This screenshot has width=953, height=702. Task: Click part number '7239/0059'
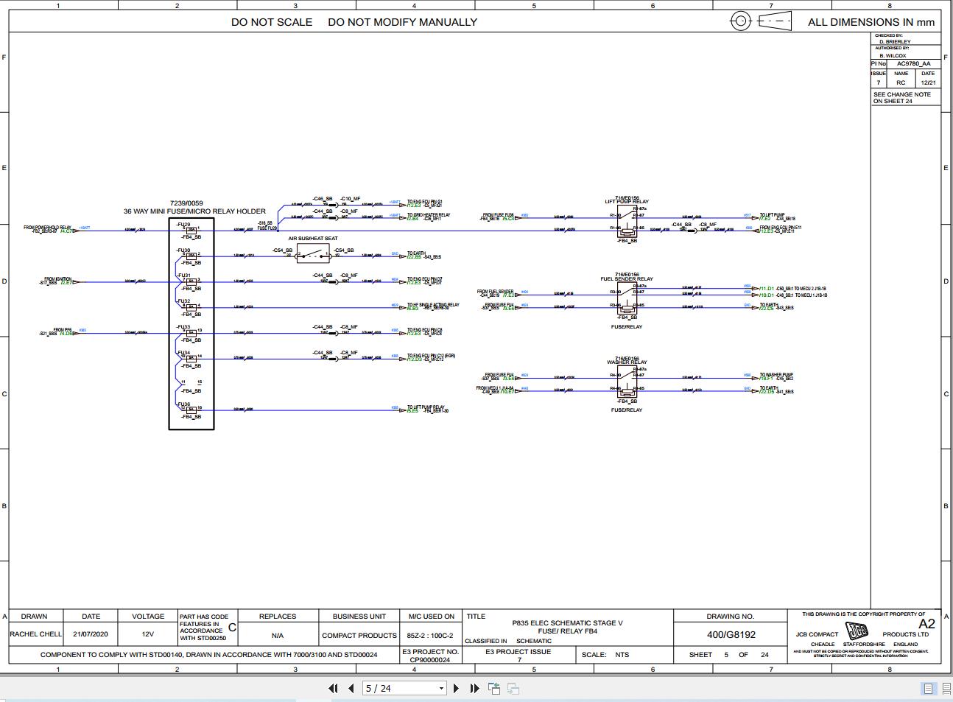pos(186,203)
